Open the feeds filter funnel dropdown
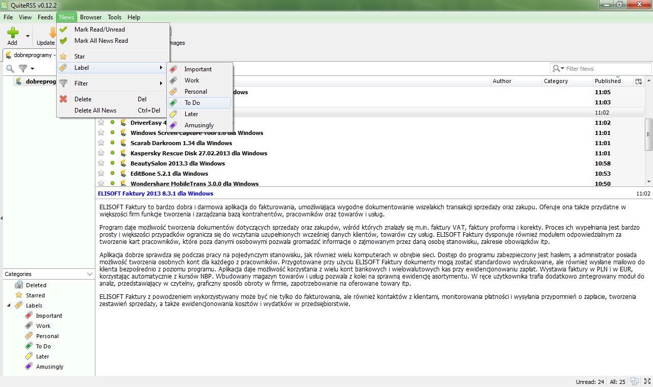The width and height of the screenshot is (653, 387). 26,69
